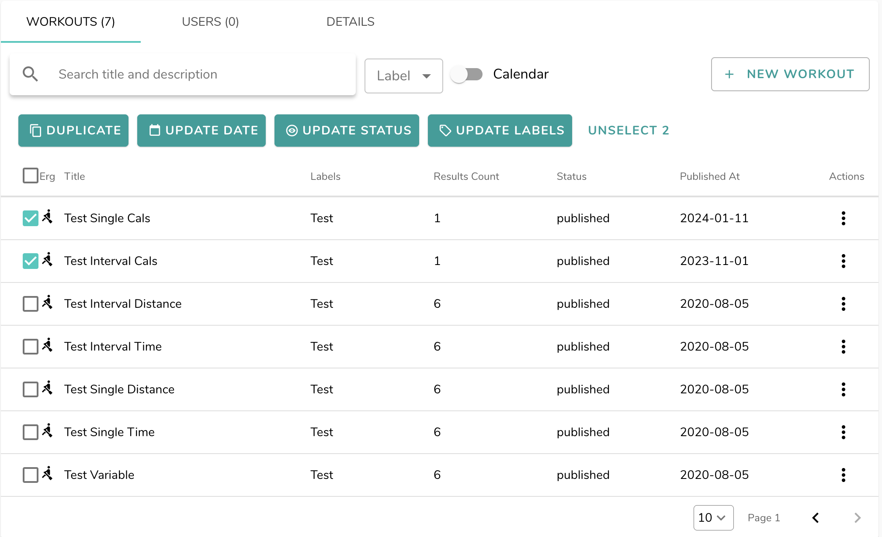The width and height of the screenshot is (882, 537).
Task: Click the New Workout button
Action: [x=790, y=74]
